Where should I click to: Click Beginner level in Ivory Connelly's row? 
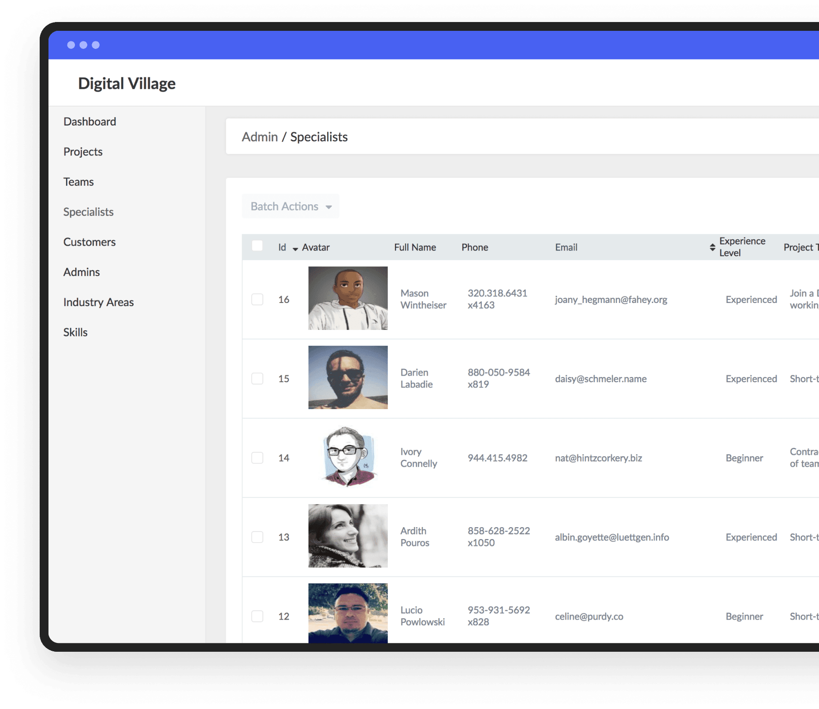744,458
